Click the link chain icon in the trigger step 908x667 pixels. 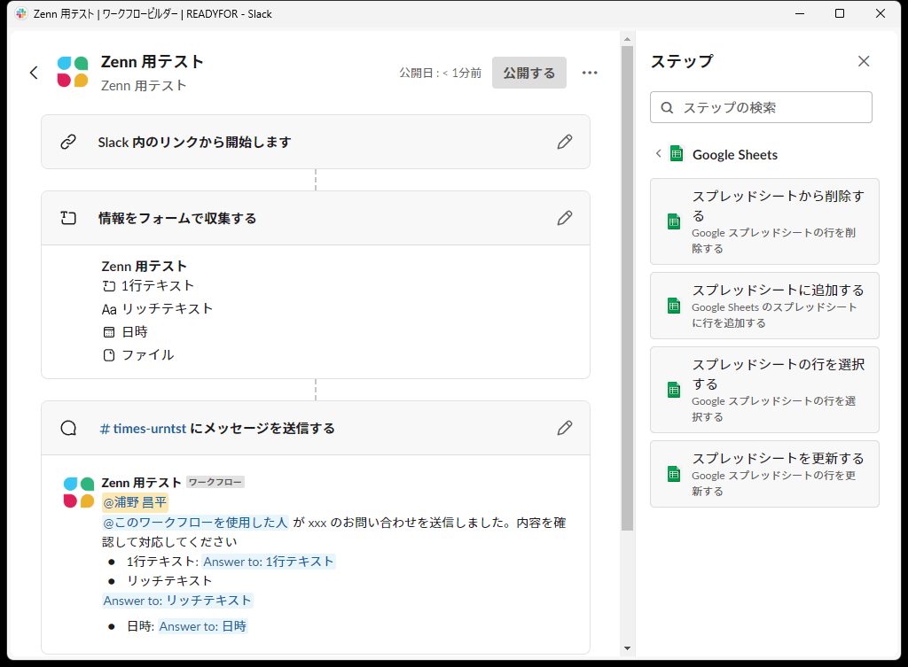click(68, 142)
